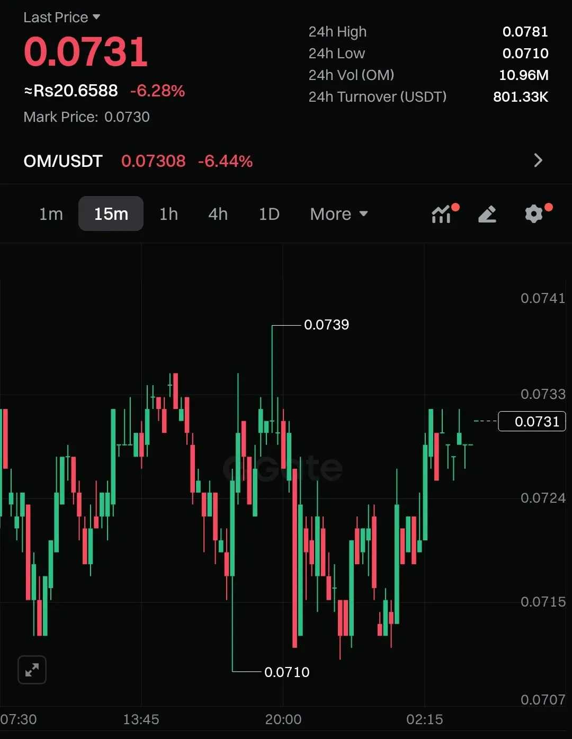This screenshot has width=572, height=739.
Task: Tap the 20:00 time axis label
Action: pos(283,719)
